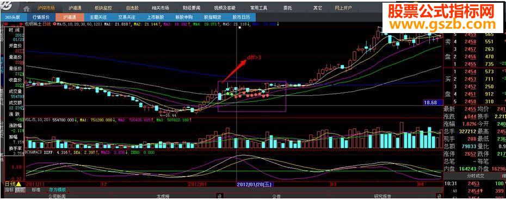Open the 委托 menu
Viewport: 506px width, 200px height.
coord(287,8)
